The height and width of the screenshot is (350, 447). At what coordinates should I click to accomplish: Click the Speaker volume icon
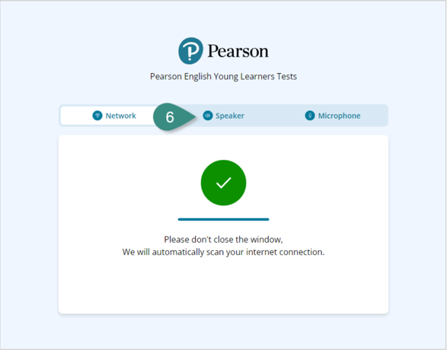208,116
